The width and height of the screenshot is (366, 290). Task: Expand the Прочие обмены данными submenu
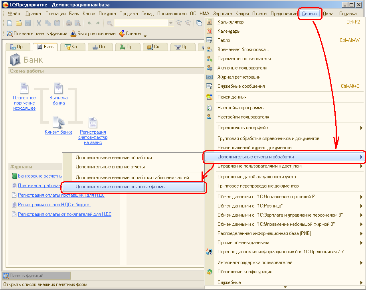coord(361,243)
